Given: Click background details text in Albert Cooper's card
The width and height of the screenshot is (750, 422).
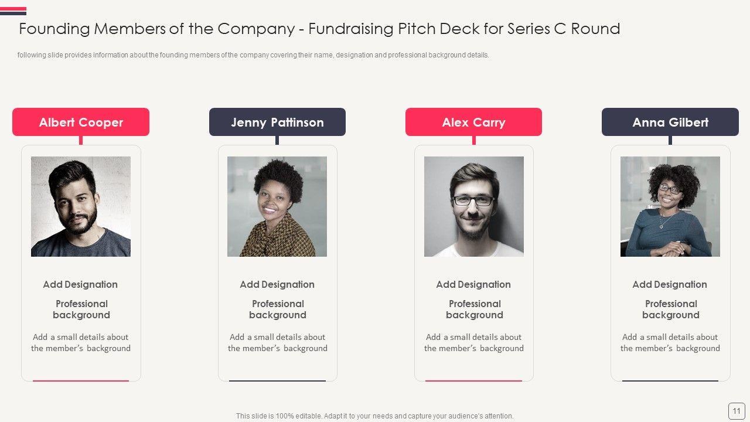Looking at the screenshot, I should pos(81,342).
